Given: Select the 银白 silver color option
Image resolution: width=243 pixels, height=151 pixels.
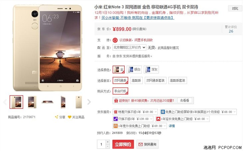Looking at the screenshot, I should tap(134, 69).
